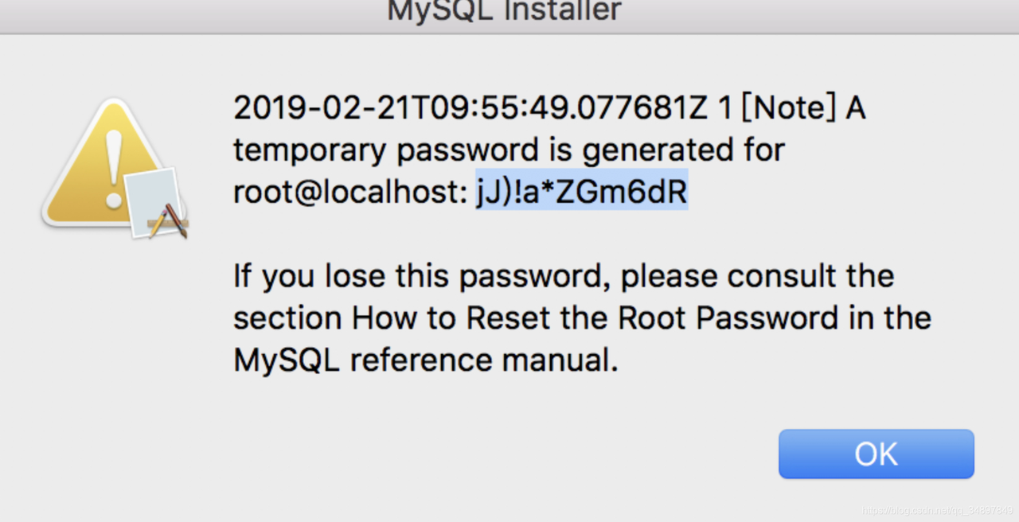Screen dimensions: 1019x522
Task: Click the pencil and brush on badge
Action: 169,220
